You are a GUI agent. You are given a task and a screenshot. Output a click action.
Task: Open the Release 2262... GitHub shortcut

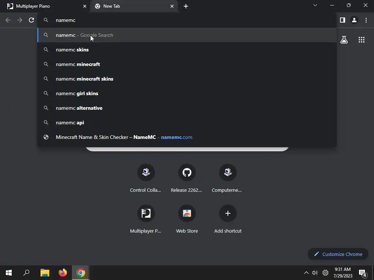[187, 178]
